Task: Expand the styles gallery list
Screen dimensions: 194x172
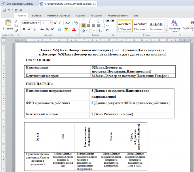Action: [x=166, y=30]
